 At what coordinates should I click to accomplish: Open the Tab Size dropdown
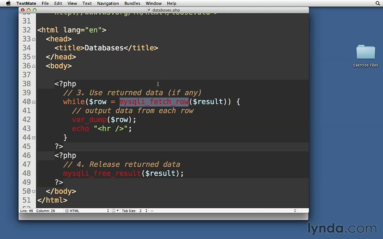[x=134, y=211]
